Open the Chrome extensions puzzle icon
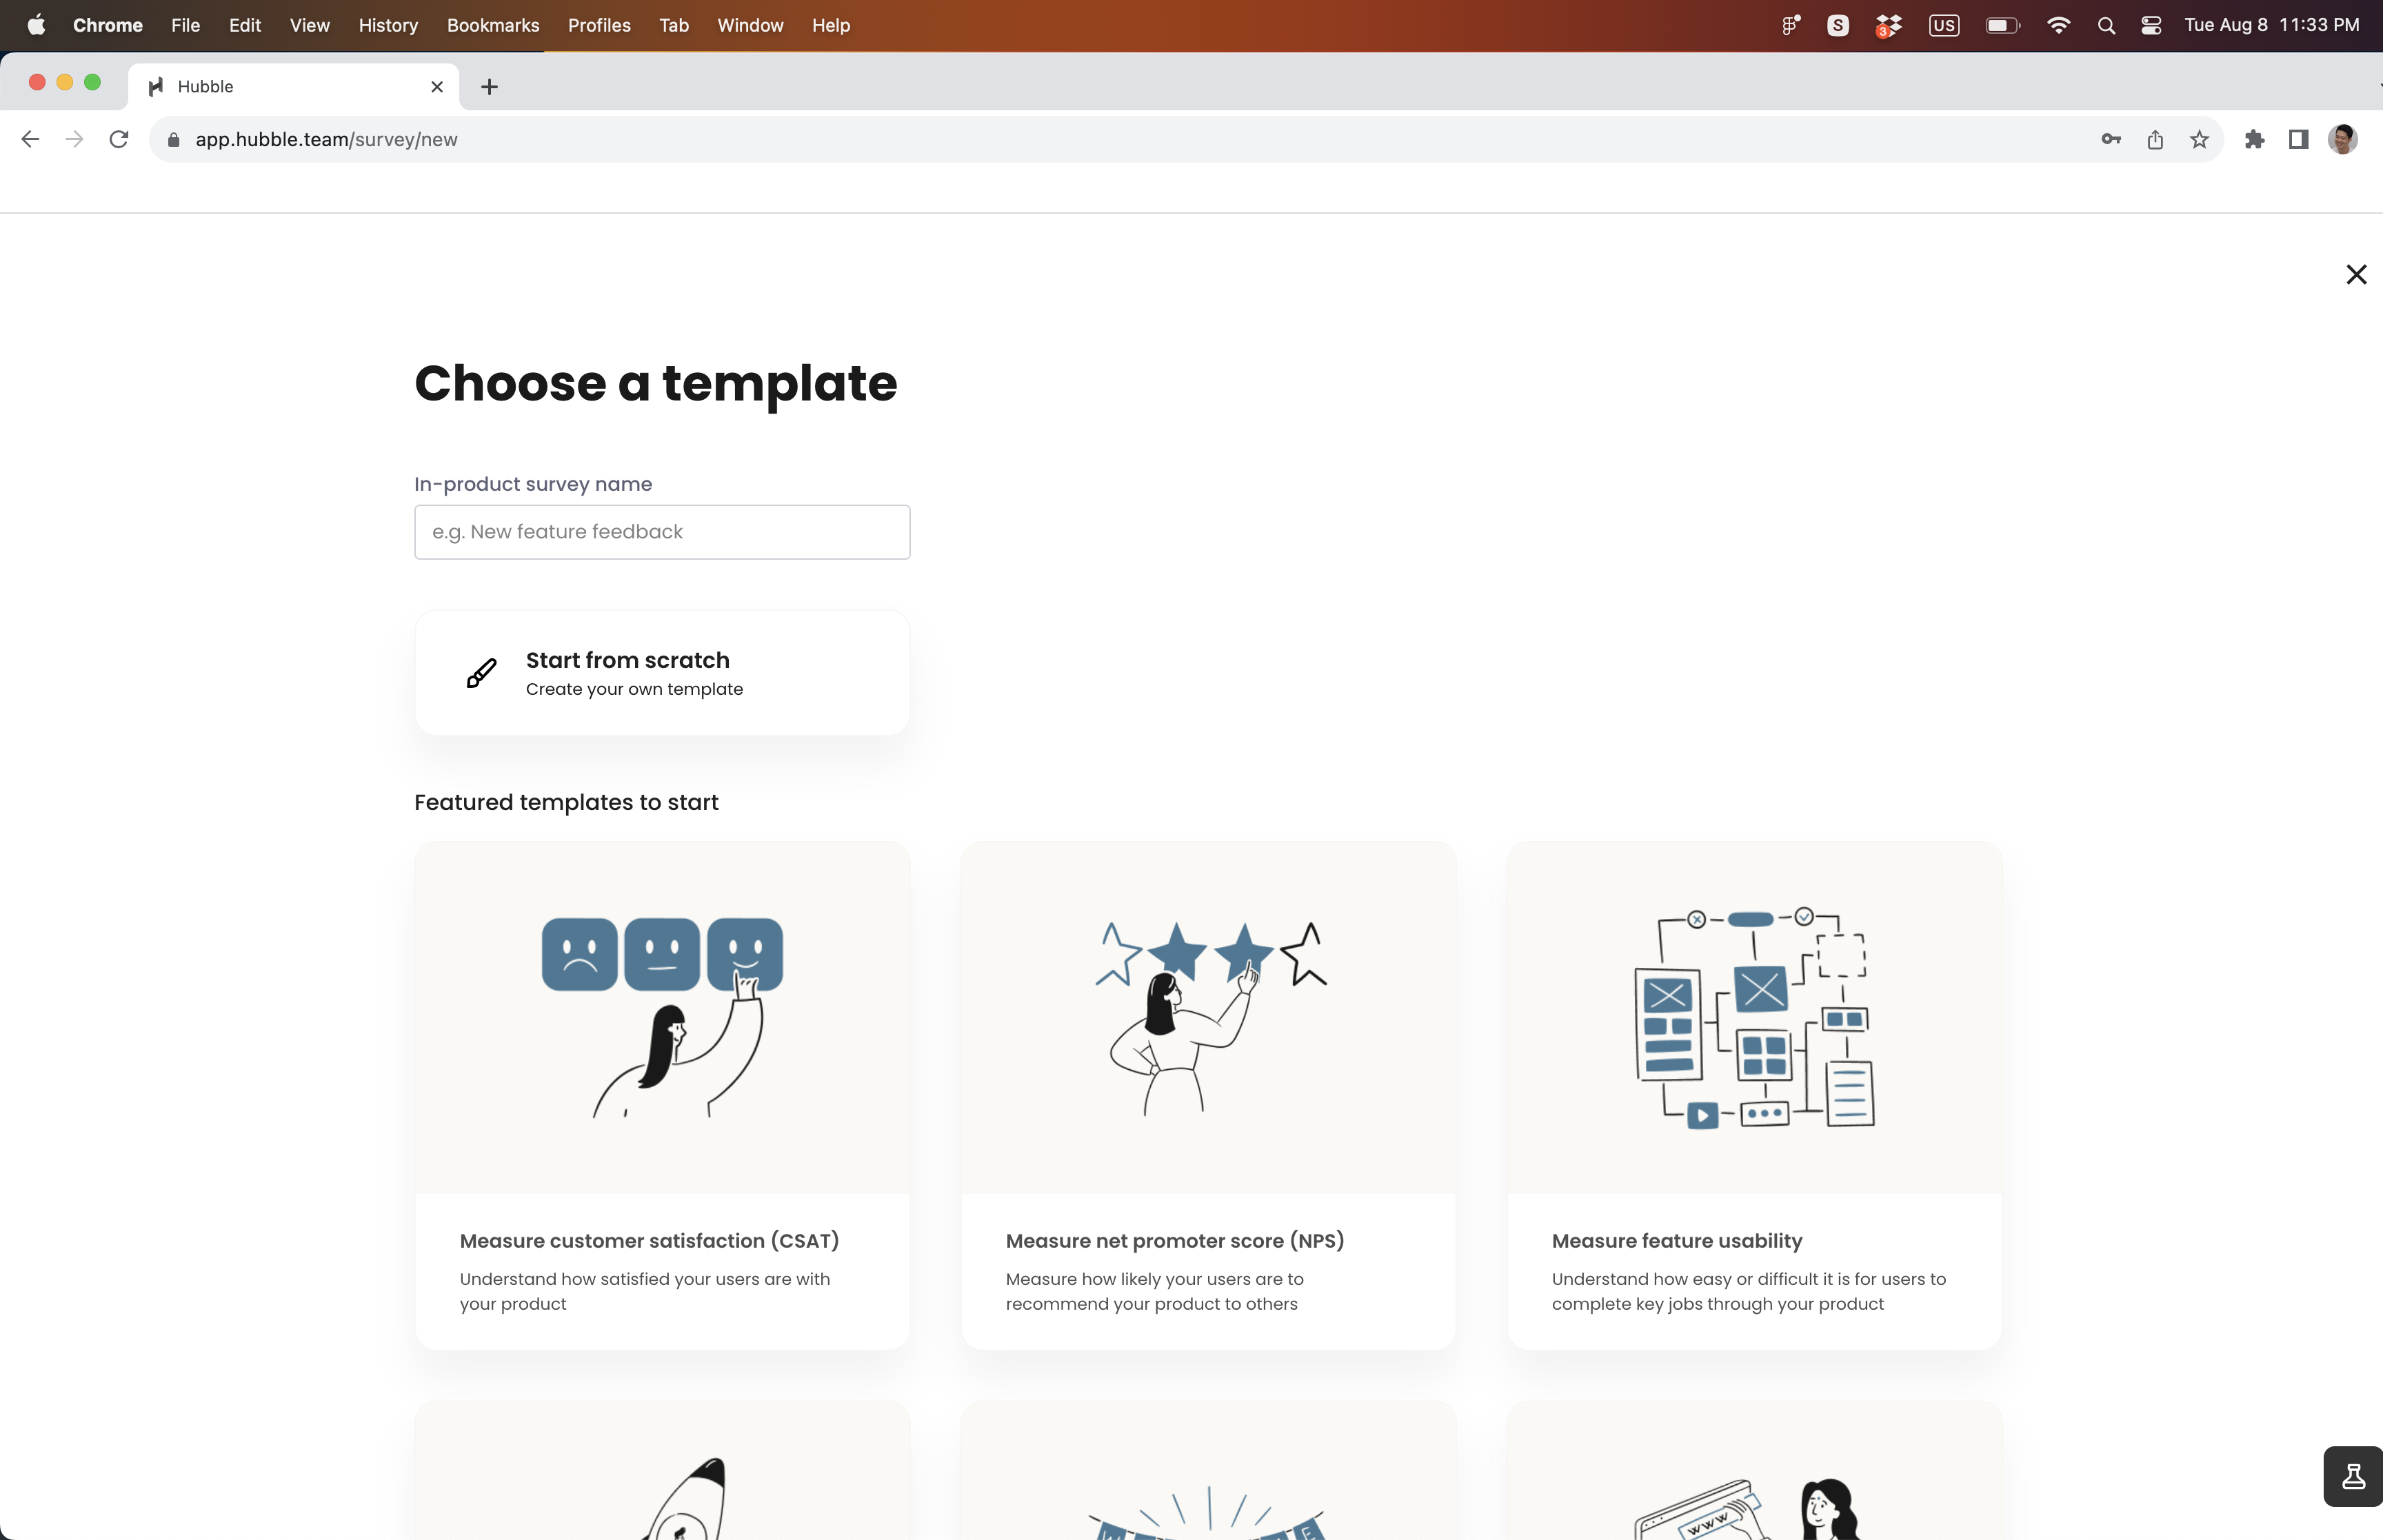 point(2254,139)
